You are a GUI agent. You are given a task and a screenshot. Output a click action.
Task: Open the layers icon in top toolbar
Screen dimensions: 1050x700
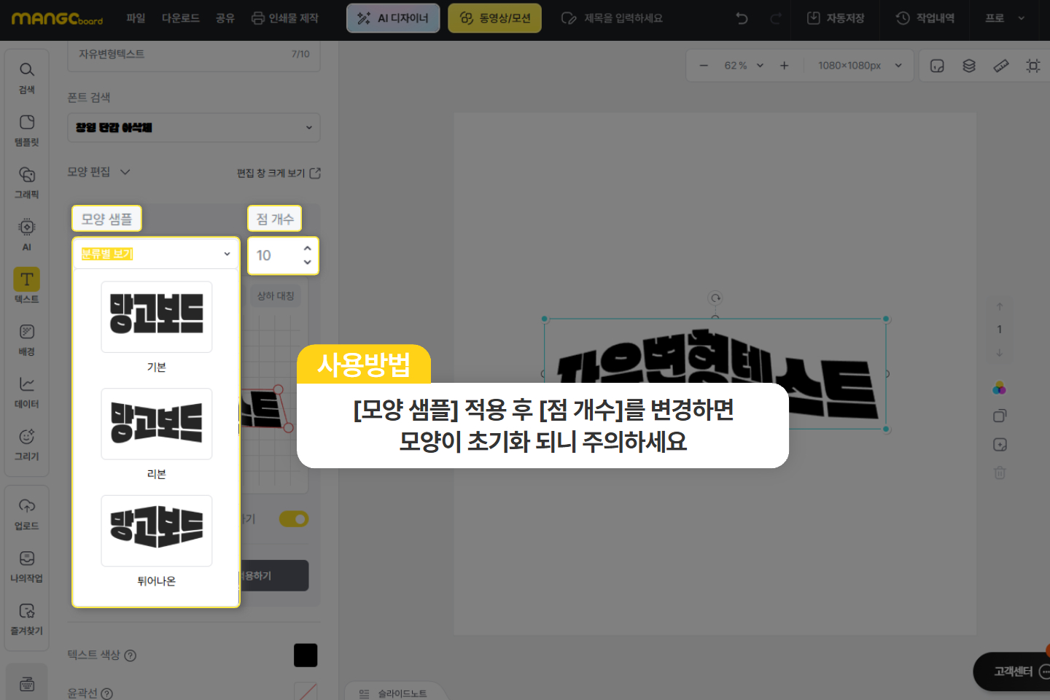click(969, 66)
